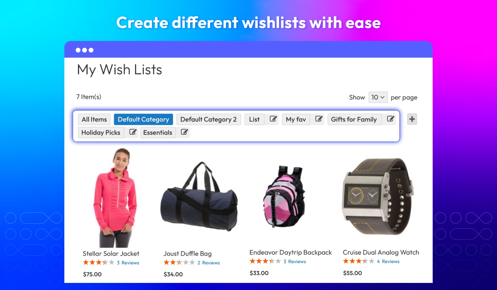
Task: Click star rating of Stellar Solar Jacket
Action: 99,263
